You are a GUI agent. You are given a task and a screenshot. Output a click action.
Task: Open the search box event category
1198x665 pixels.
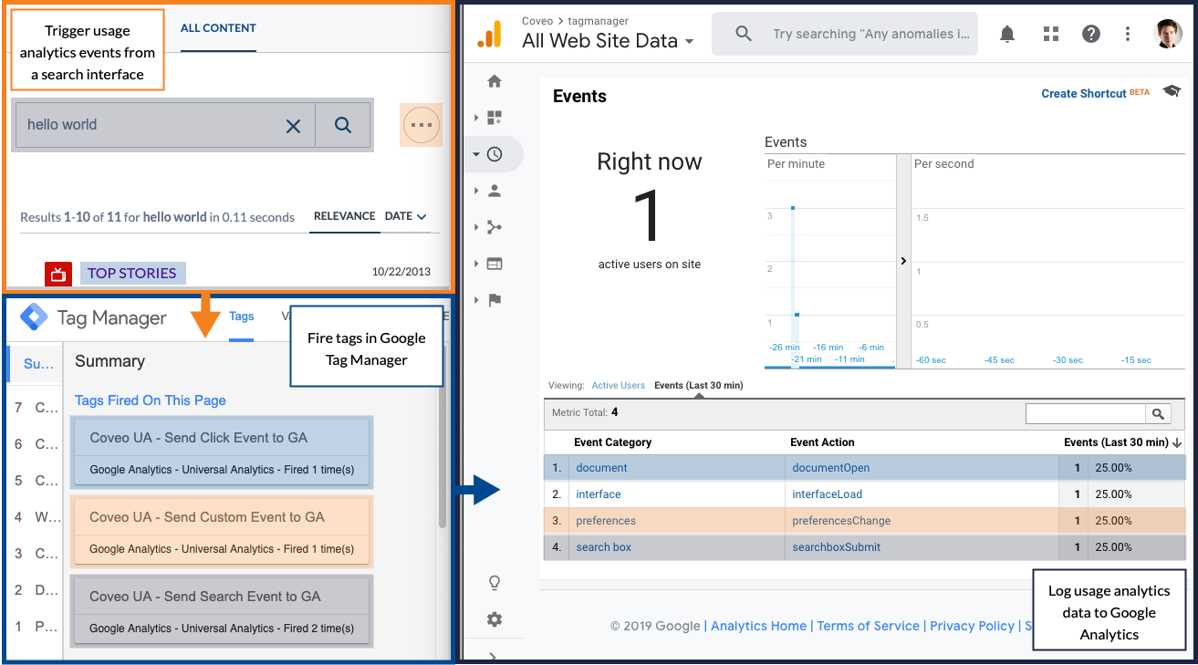(x=603, y=547)
